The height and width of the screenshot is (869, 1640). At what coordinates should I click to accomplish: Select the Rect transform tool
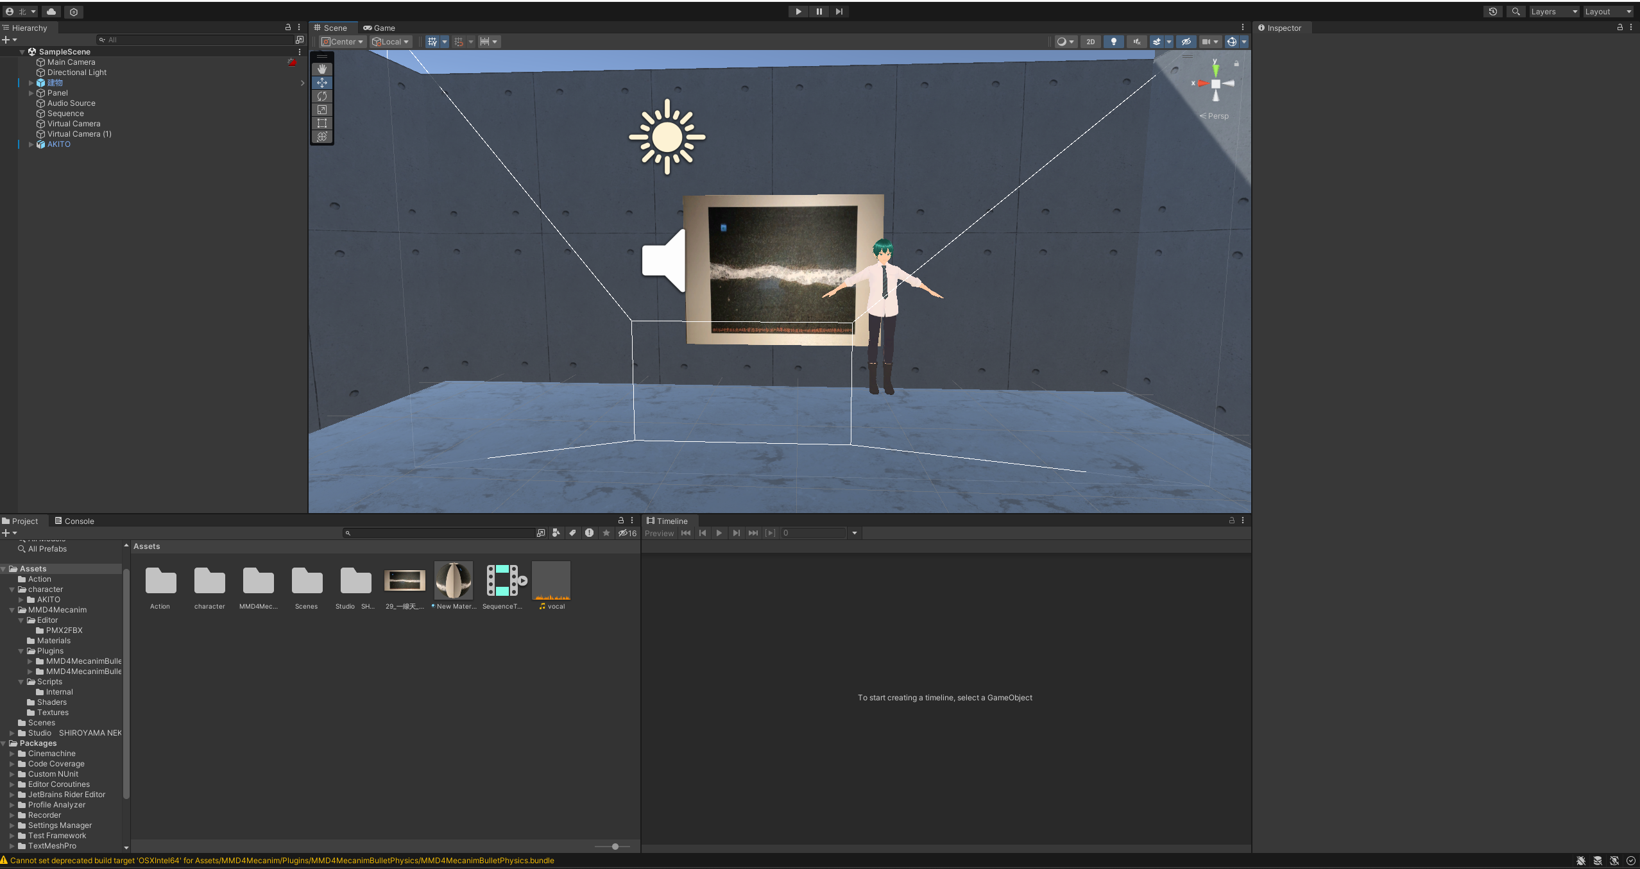point(322,123)
